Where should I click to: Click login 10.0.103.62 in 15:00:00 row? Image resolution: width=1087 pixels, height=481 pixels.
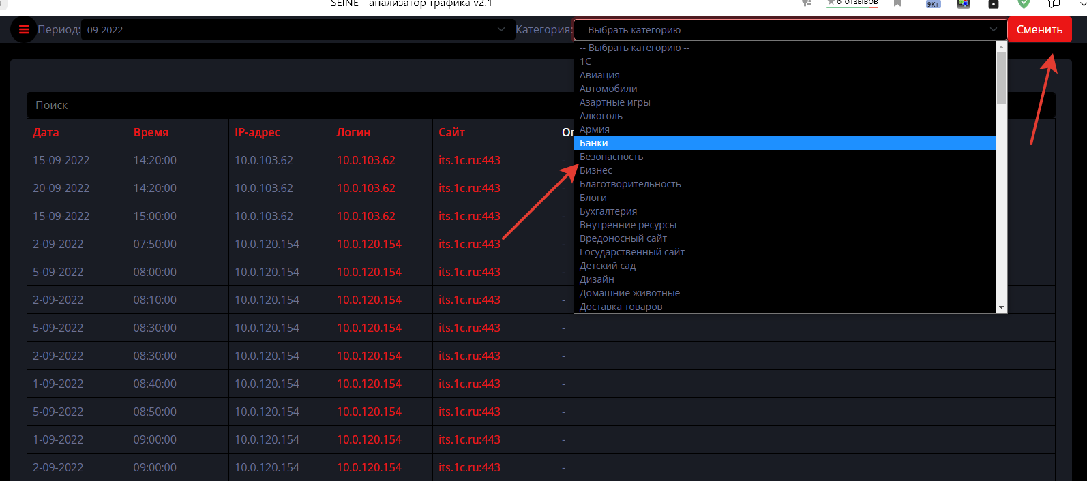point(366,216)
